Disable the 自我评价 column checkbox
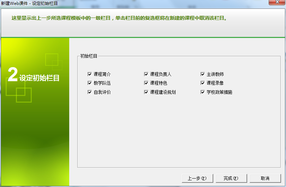286x187 pixels. 90,92
